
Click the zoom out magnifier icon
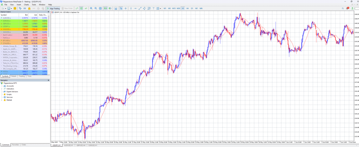pyautogui.click(x=96, y=8)
